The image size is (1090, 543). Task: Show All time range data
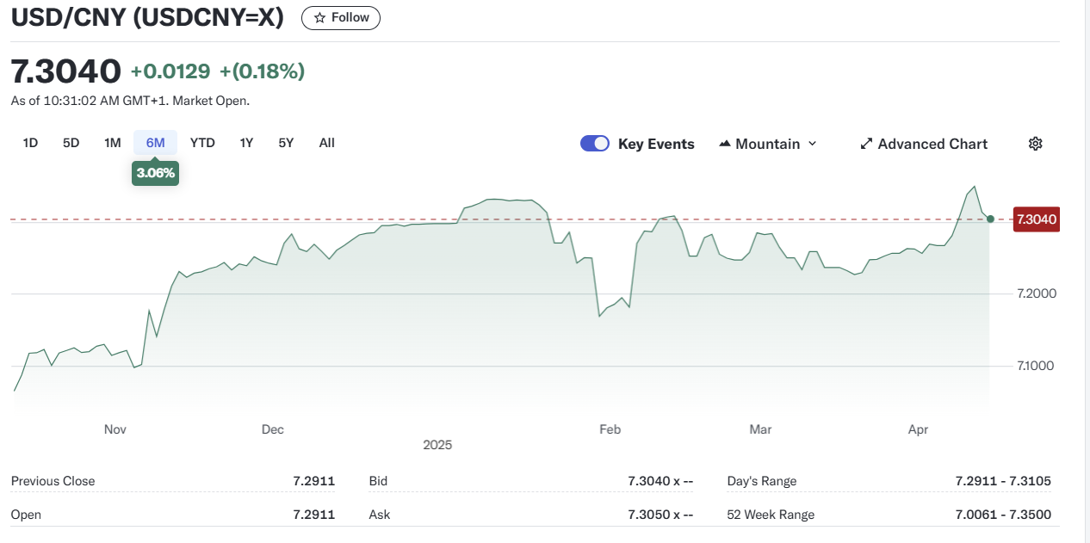[x=326, y=143]
